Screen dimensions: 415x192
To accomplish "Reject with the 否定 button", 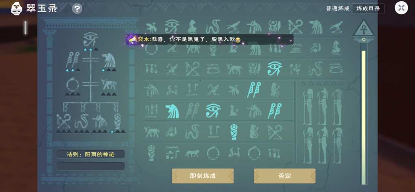I will point(284,176).
